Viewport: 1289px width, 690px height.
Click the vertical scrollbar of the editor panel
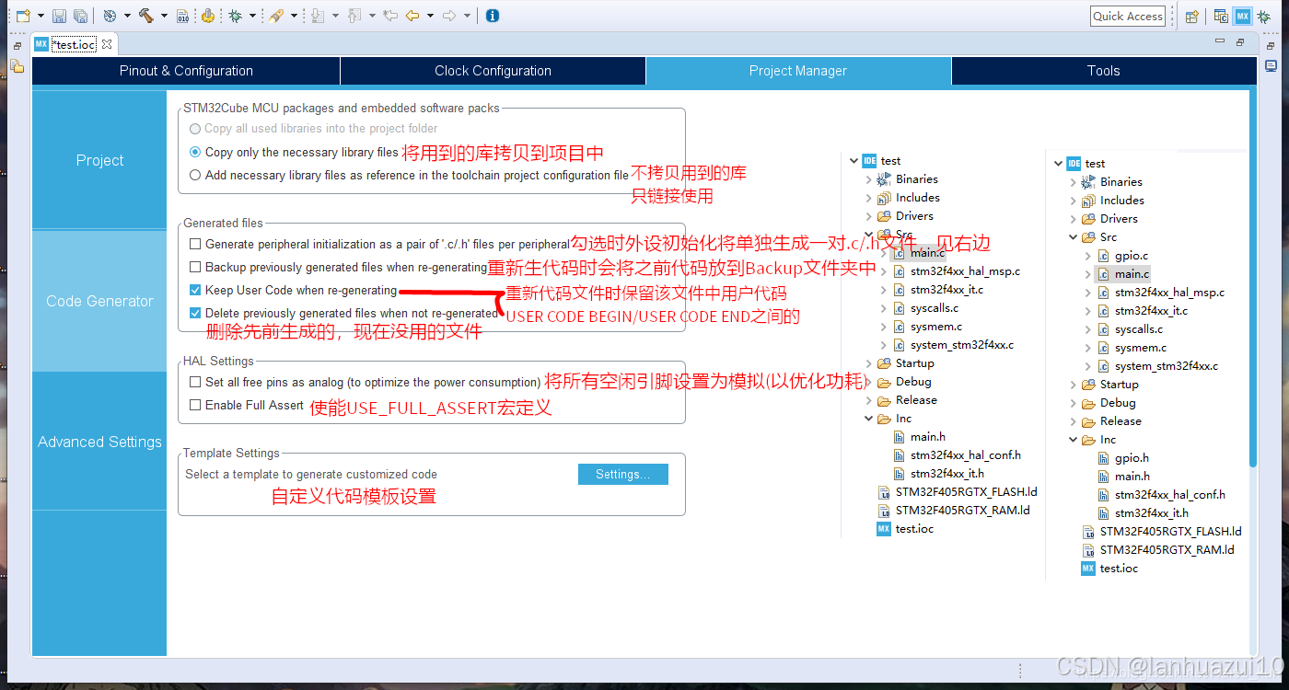(1253, 276)
